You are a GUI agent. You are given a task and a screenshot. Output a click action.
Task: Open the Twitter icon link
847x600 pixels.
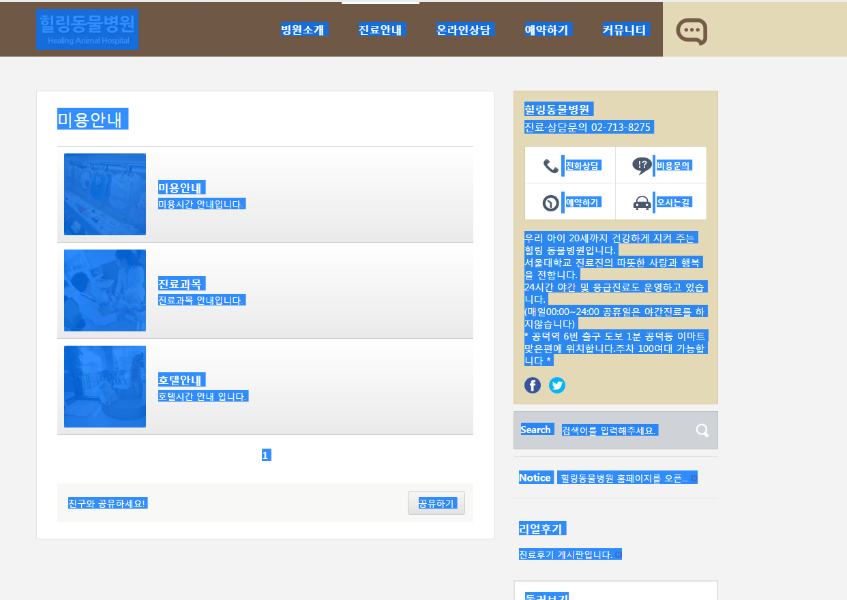point(557,385)
